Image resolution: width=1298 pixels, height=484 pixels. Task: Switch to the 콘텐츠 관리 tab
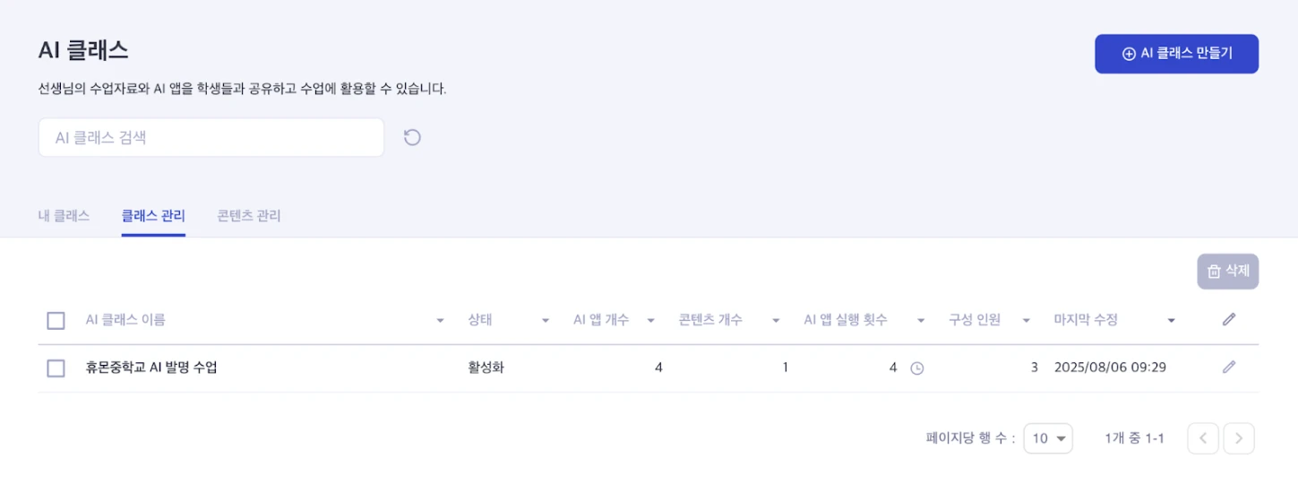tap(249, 216)
